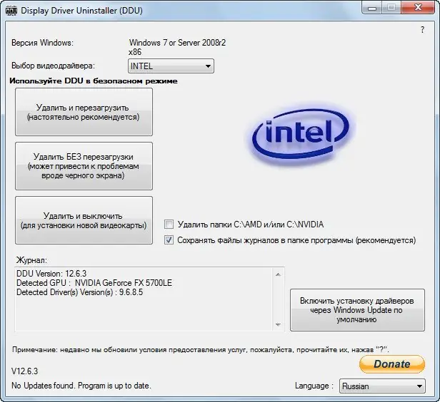The image size is (440, 402).
Task: Click the 'Примечание' terms note text
Action: coord(200,350)
